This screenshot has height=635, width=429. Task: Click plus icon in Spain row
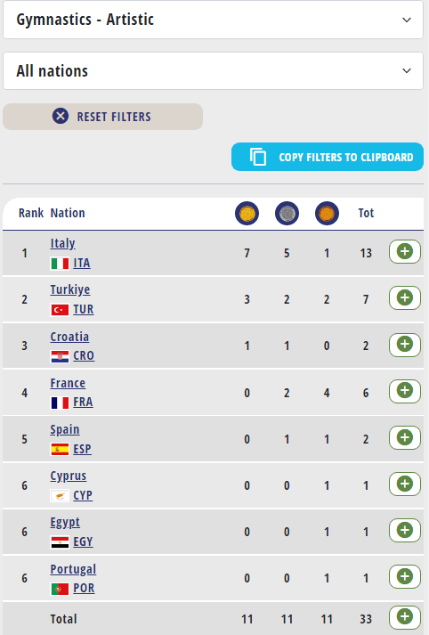405,437
